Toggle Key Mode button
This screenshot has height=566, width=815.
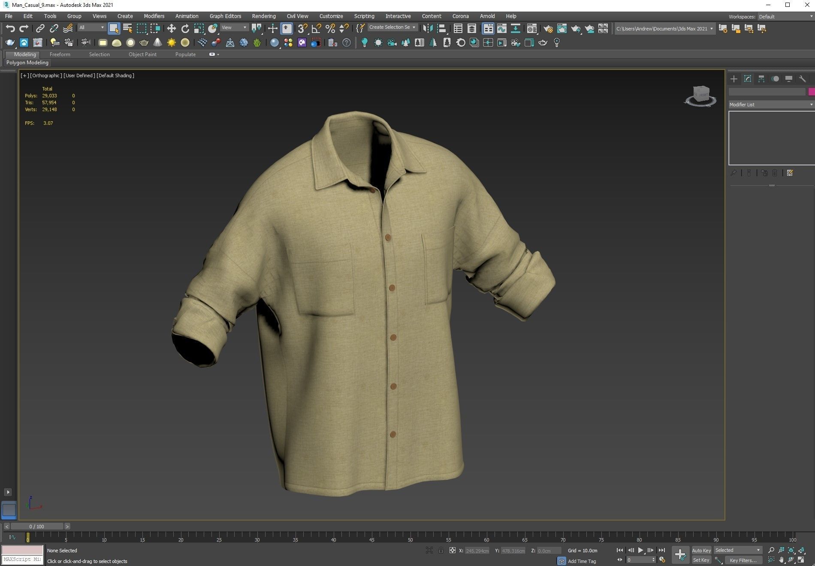click(x=620, y=560)
